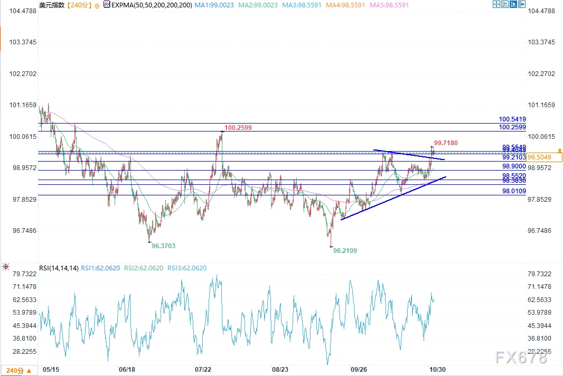The image size is (563, 376).
Task: Click the current price tag 99.5049
Action: coord(539,157)
